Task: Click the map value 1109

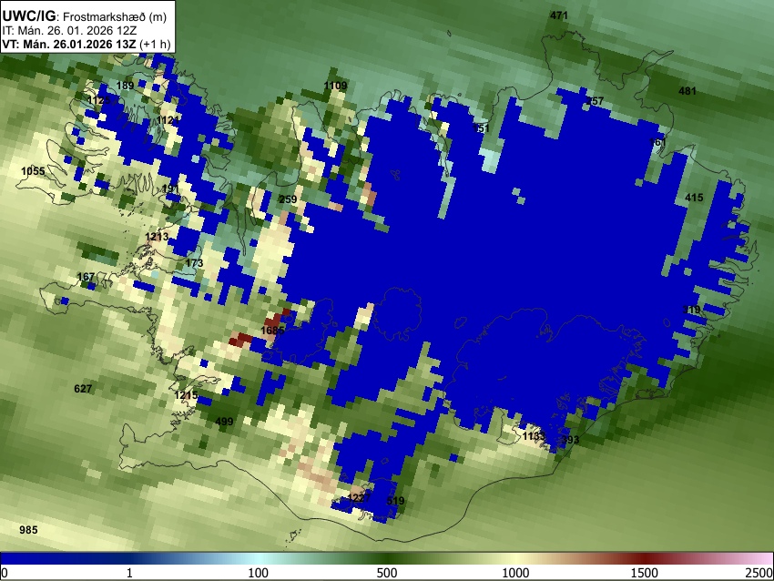Action: (335, 86)
